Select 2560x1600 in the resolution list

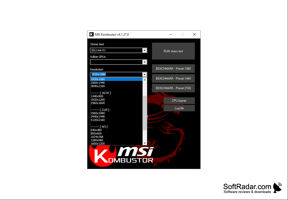[x=116, y=103]
